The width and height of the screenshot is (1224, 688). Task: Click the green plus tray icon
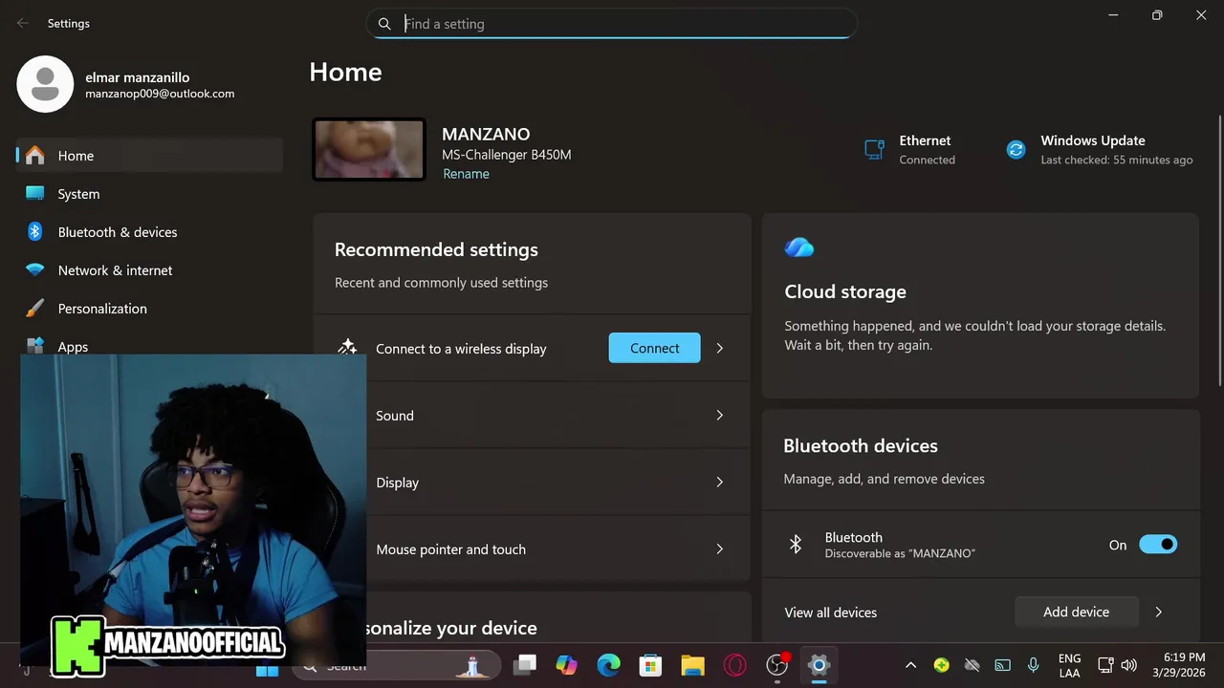[x=942, y=665]
